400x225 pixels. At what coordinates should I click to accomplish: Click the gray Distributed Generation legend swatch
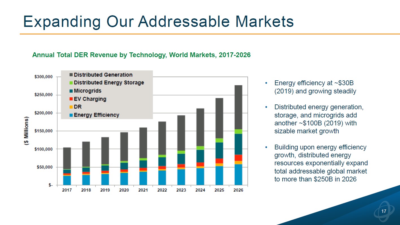(71, 75)
